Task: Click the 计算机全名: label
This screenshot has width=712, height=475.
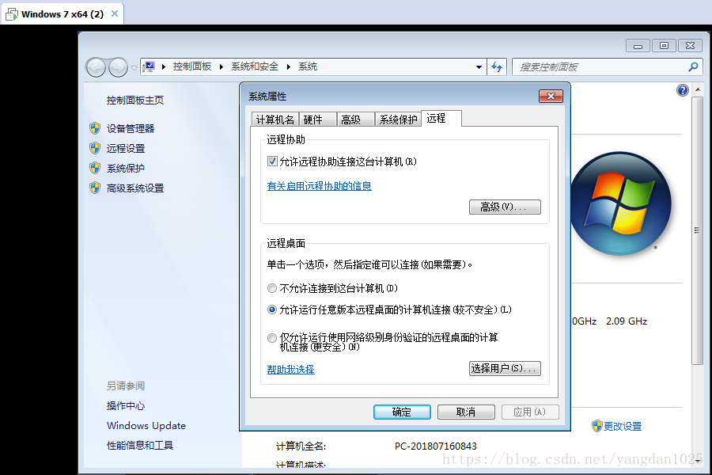Action: pyautogui.click(x=301, y=446)
